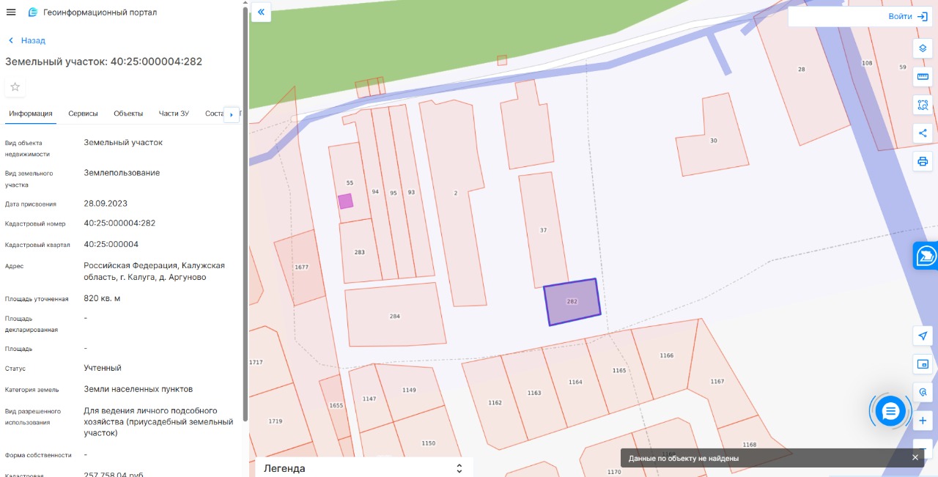The width and height of the screenshot is (938, 477).
Task: Show more tabs with right arrow
Action: point(232,114)
